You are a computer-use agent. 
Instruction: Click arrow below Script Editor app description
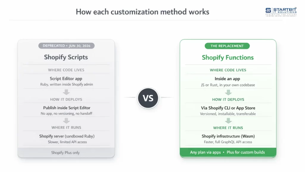tap(66, 92)
